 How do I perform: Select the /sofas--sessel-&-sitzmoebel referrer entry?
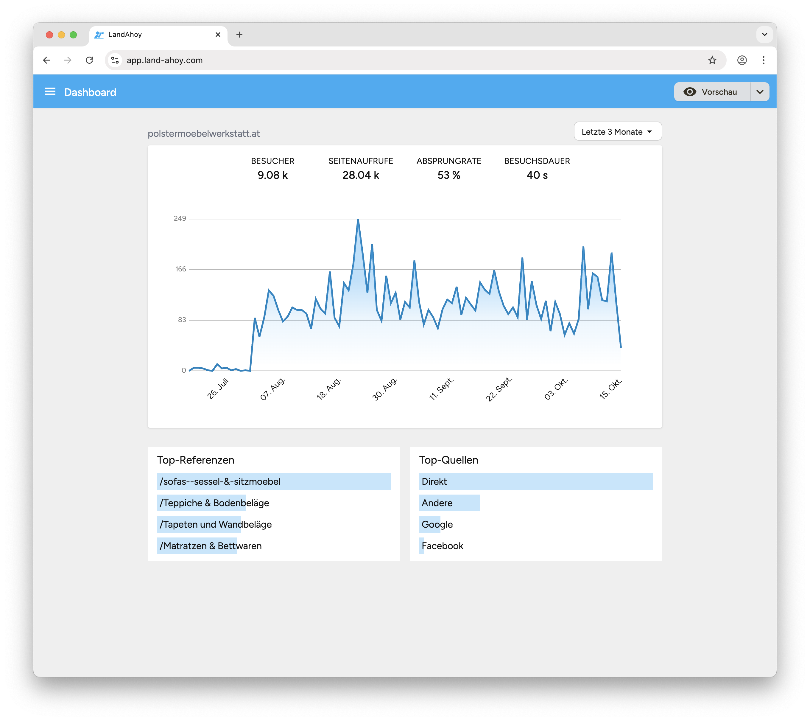(x=273, y=481)
